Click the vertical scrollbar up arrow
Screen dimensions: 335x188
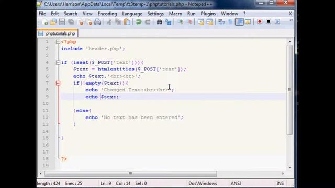(x=289, y=42)
